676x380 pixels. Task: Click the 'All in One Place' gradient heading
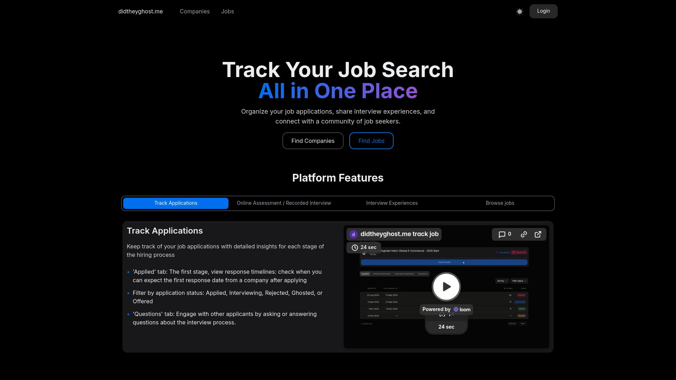tap(338, 91)
